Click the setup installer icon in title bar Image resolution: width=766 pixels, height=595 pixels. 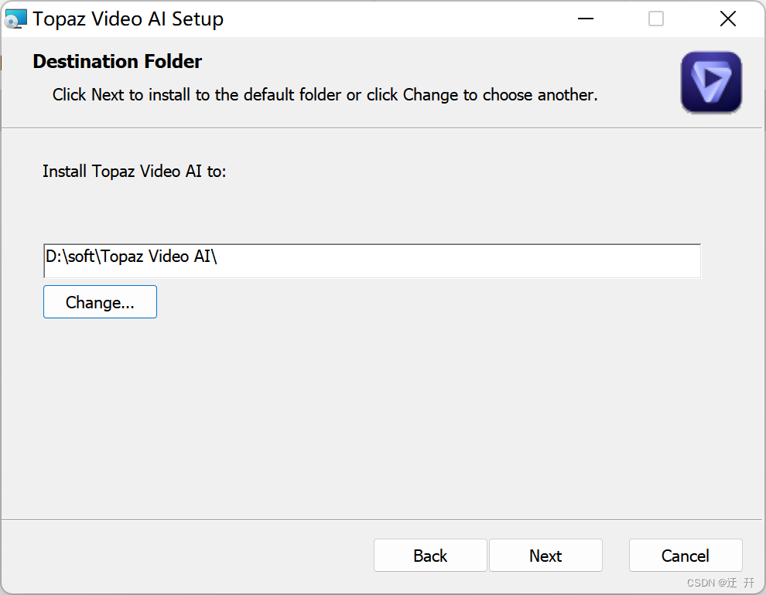click(15, 19)
